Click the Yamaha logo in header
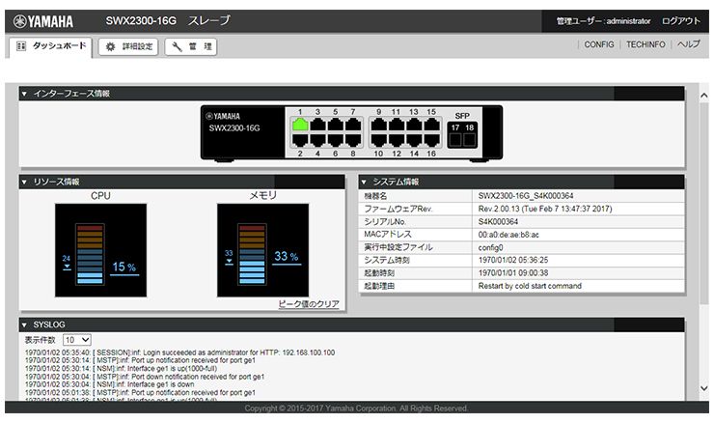This screenshot has height=423, width=714. coord(43,21)
